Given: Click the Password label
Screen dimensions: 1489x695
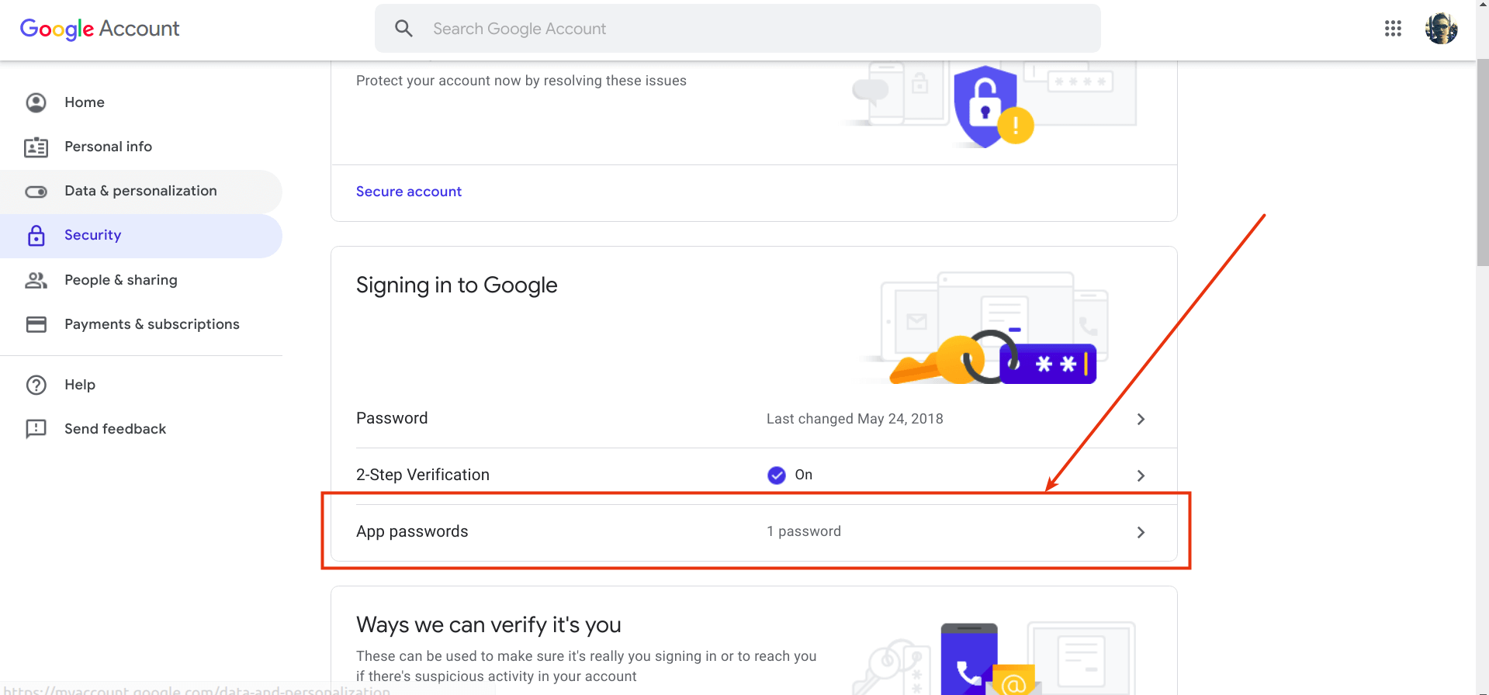Looking at the screenshot, I should pyautogui.click(x=392, y=418).
